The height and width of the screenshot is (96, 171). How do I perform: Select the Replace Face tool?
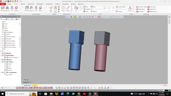[152, 12]
